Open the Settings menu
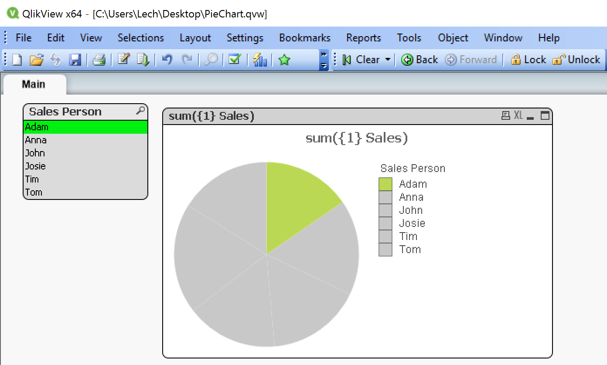The width and height of the screenshot is (607, 365). tap(245, 38)
